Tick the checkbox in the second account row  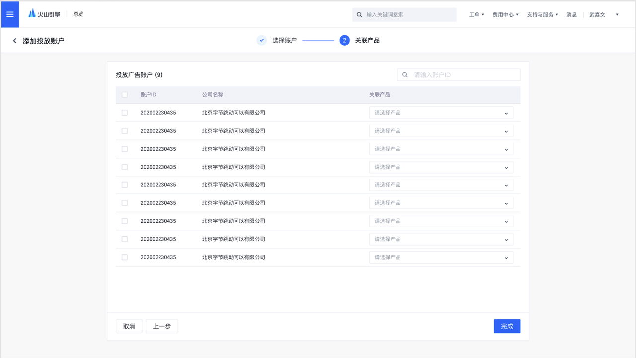tap(125, 131)
